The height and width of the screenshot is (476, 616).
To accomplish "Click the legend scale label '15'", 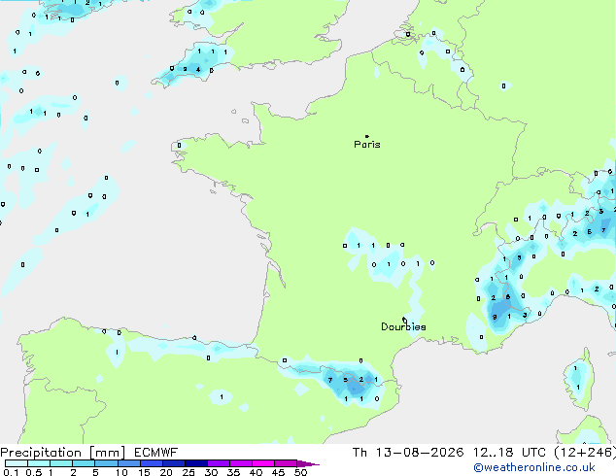I will [x=144, y=472].
